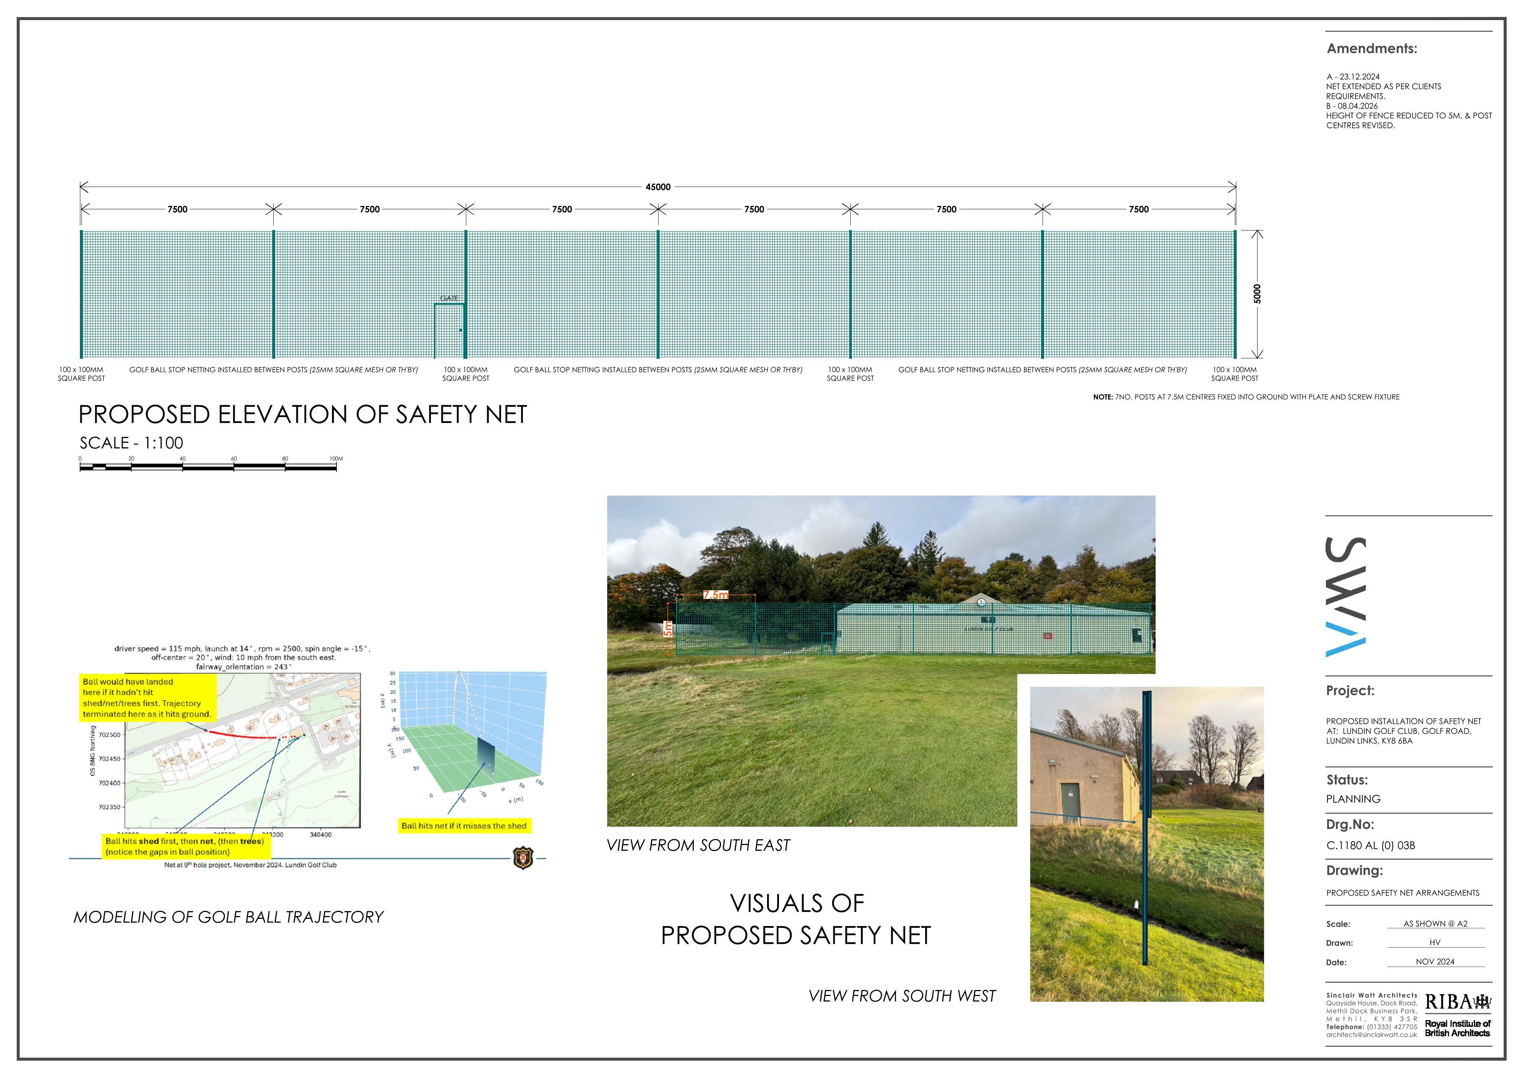Select 'SCALE - 1:100' text
Viewport: 1523px width, 1077px height.
pos(131,443)
